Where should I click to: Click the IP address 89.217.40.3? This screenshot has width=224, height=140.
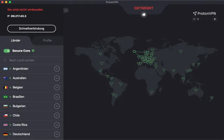point(19,16)
